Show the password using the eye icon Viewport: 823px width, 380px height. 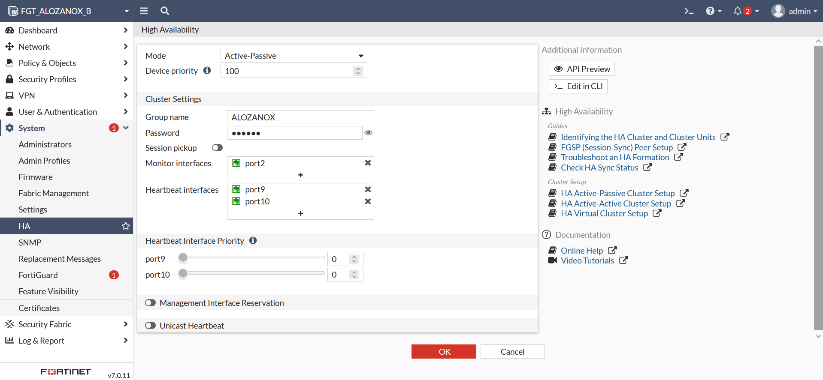point(368,133)
